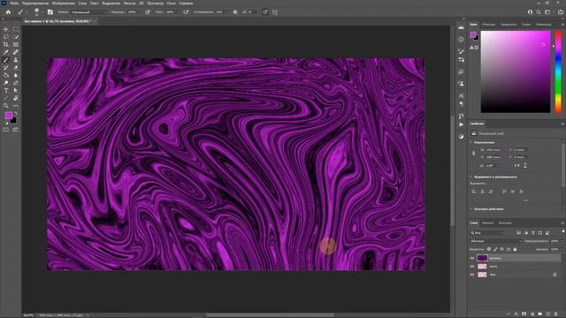The width and height of the screenshot is (566, 318).
Task: Select the History Brush tool
Action: (6, 67)
